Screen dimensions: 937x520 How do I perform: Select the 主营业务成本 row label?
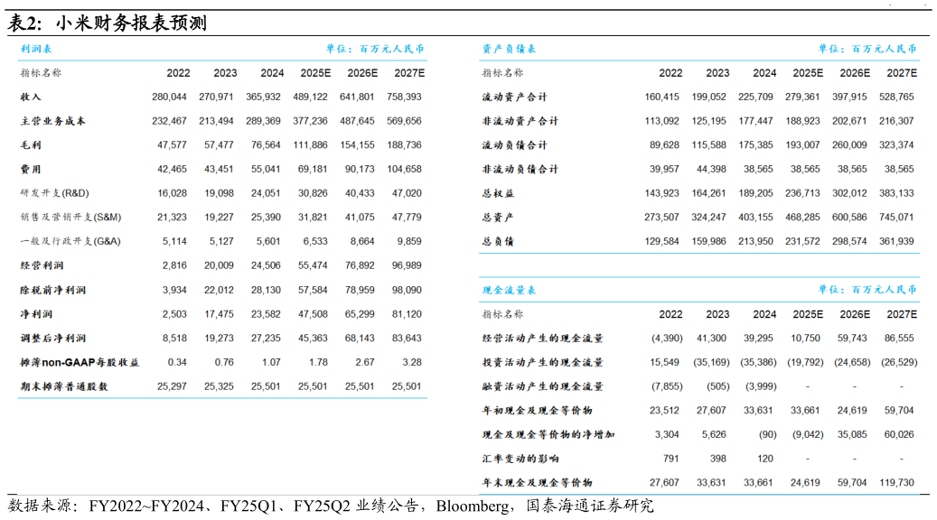pos(52,121)
